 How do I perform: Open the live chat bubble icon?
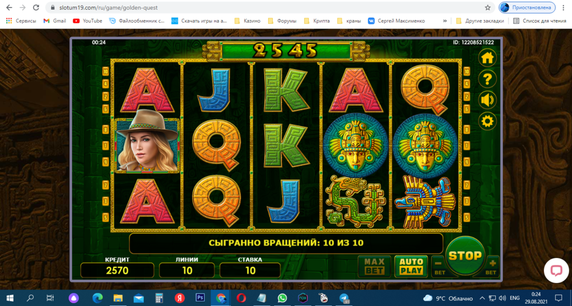pyautogui.click(x=556, y=271)
